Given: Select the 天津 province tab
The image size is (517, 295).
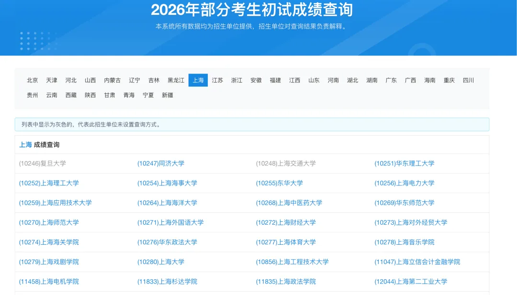Looking at the screenshot, I should click(51, 80).
